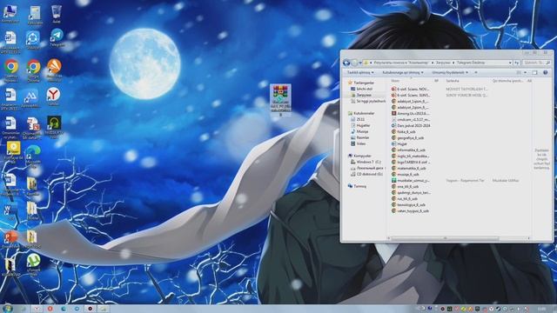Select texnologiya_6_uzb file in list

coord(408,205)
